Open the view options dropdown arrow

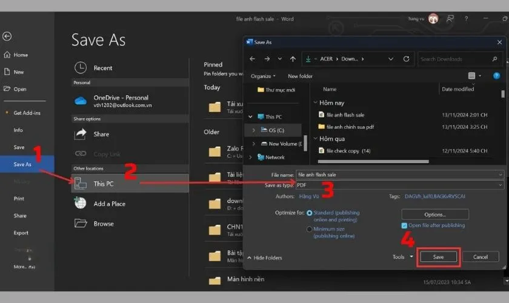pyautogui.click(x=480, y=76)
